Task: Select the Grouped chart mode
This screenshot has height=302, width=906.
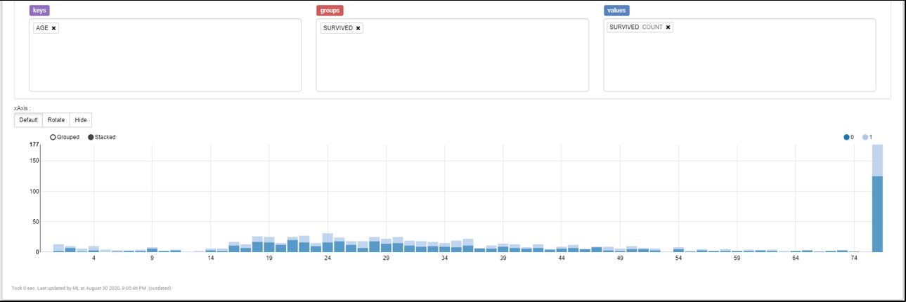Action: (x=53, y=137)
